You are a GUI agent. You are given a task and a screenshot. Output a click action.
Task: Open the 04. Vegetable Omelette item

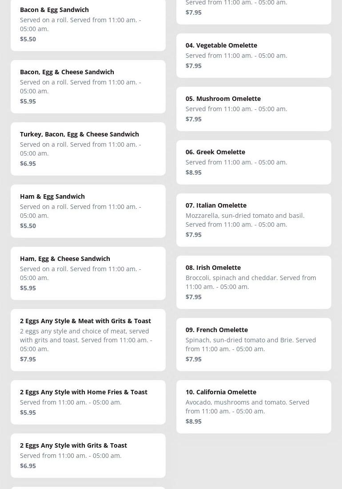(x=254, y=55)
